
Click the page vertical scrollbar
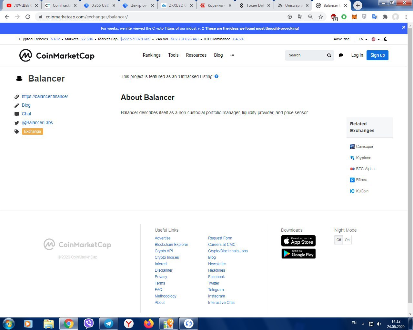click(x=410, y=165)
